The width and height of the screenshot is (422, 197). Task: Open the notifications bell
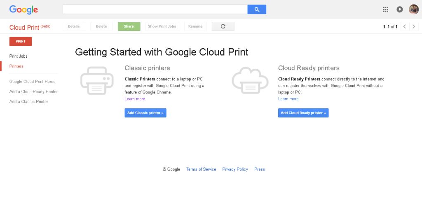pos(400,9)
